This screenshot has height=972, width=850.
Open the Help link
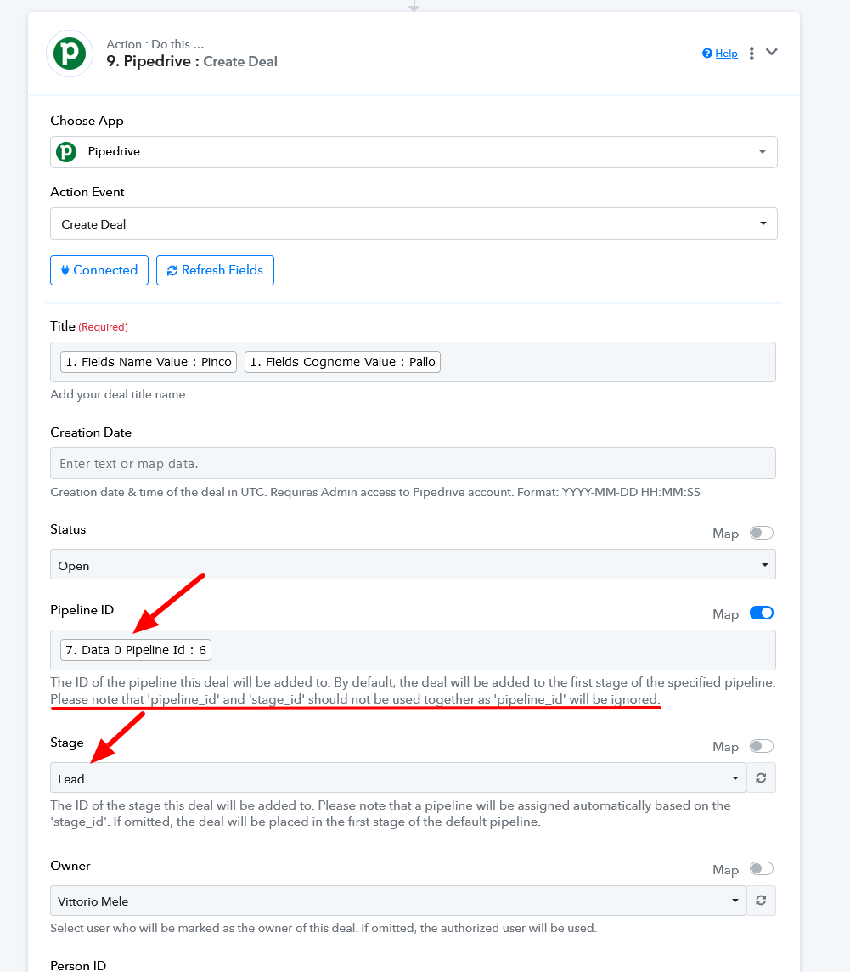click(x=726, y=54)
